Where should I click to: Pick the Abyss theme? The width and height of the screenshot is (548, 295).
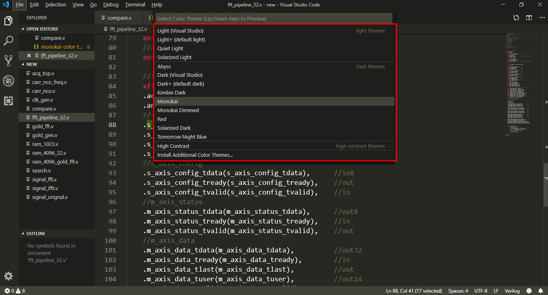(x=274, y=66)
